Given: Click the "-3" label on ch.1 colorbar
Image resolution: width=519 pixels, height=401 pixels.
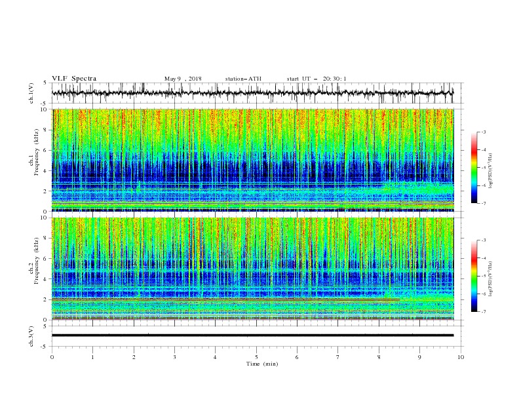Looking at the screenshot, I should pos(483,132).
